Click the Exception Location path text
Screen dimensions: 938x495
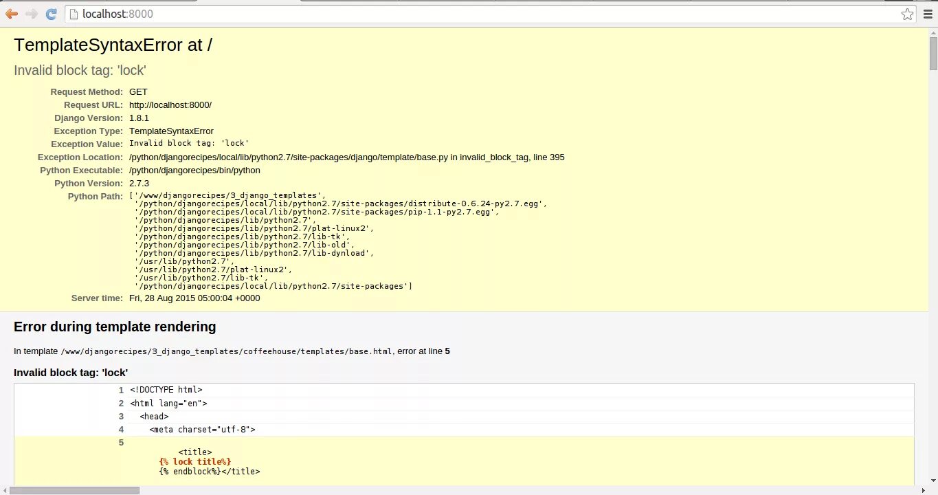pos(347,157)
